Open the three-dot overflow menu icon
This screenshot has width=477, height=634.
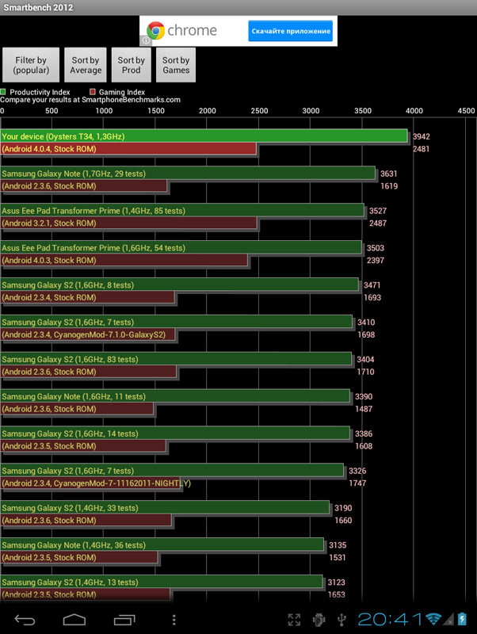(174, 620)
